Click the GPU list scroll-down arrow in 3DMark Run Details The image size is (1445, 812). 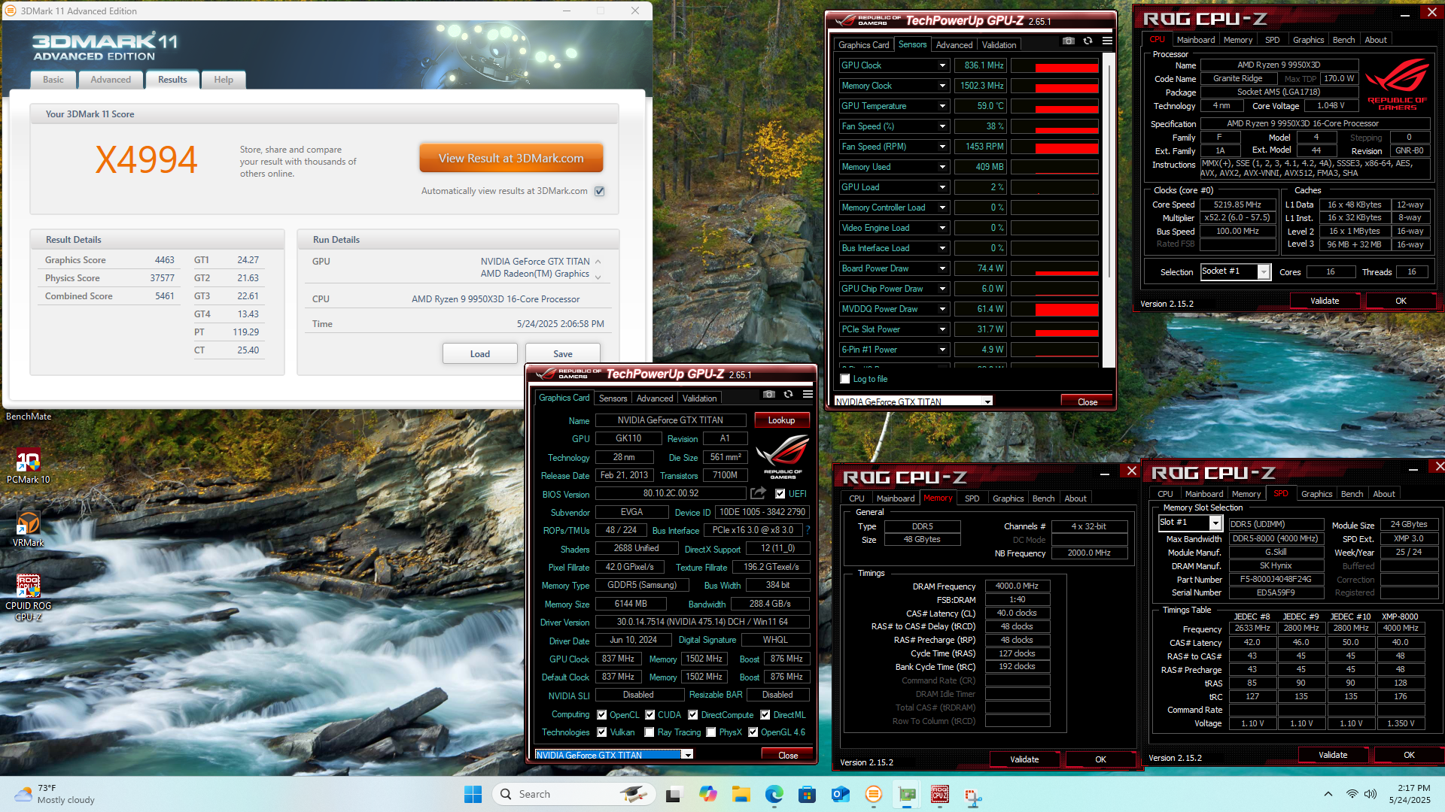click(598, 277)
